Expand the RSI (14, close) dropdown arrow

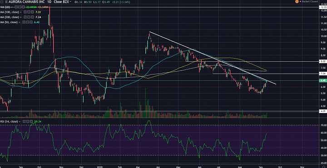click(x=20, y=122)
